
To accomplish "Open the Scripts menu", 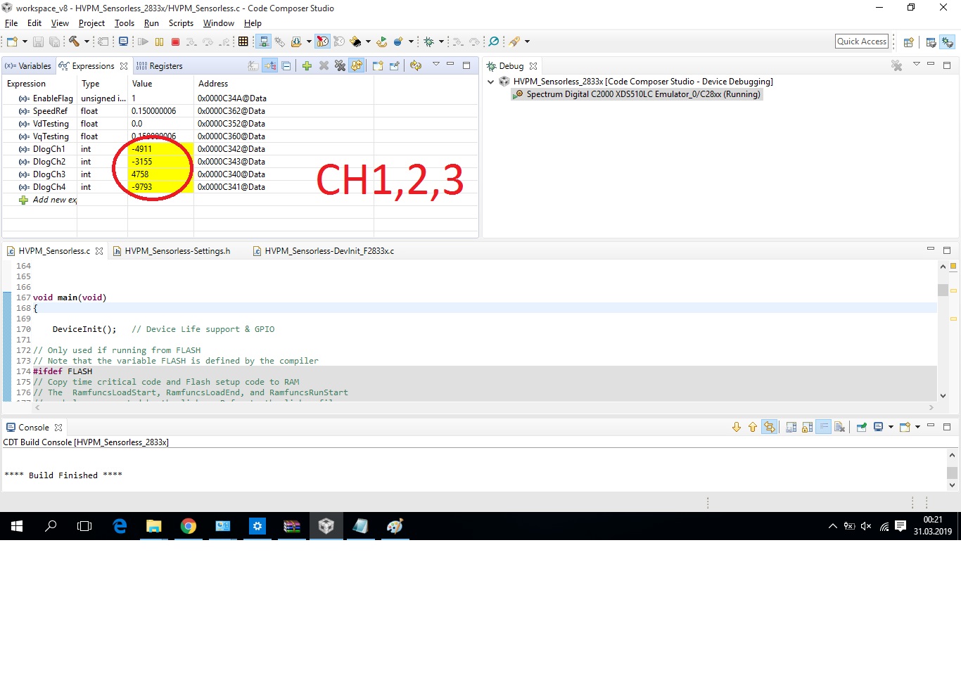I will pos(181,23).
